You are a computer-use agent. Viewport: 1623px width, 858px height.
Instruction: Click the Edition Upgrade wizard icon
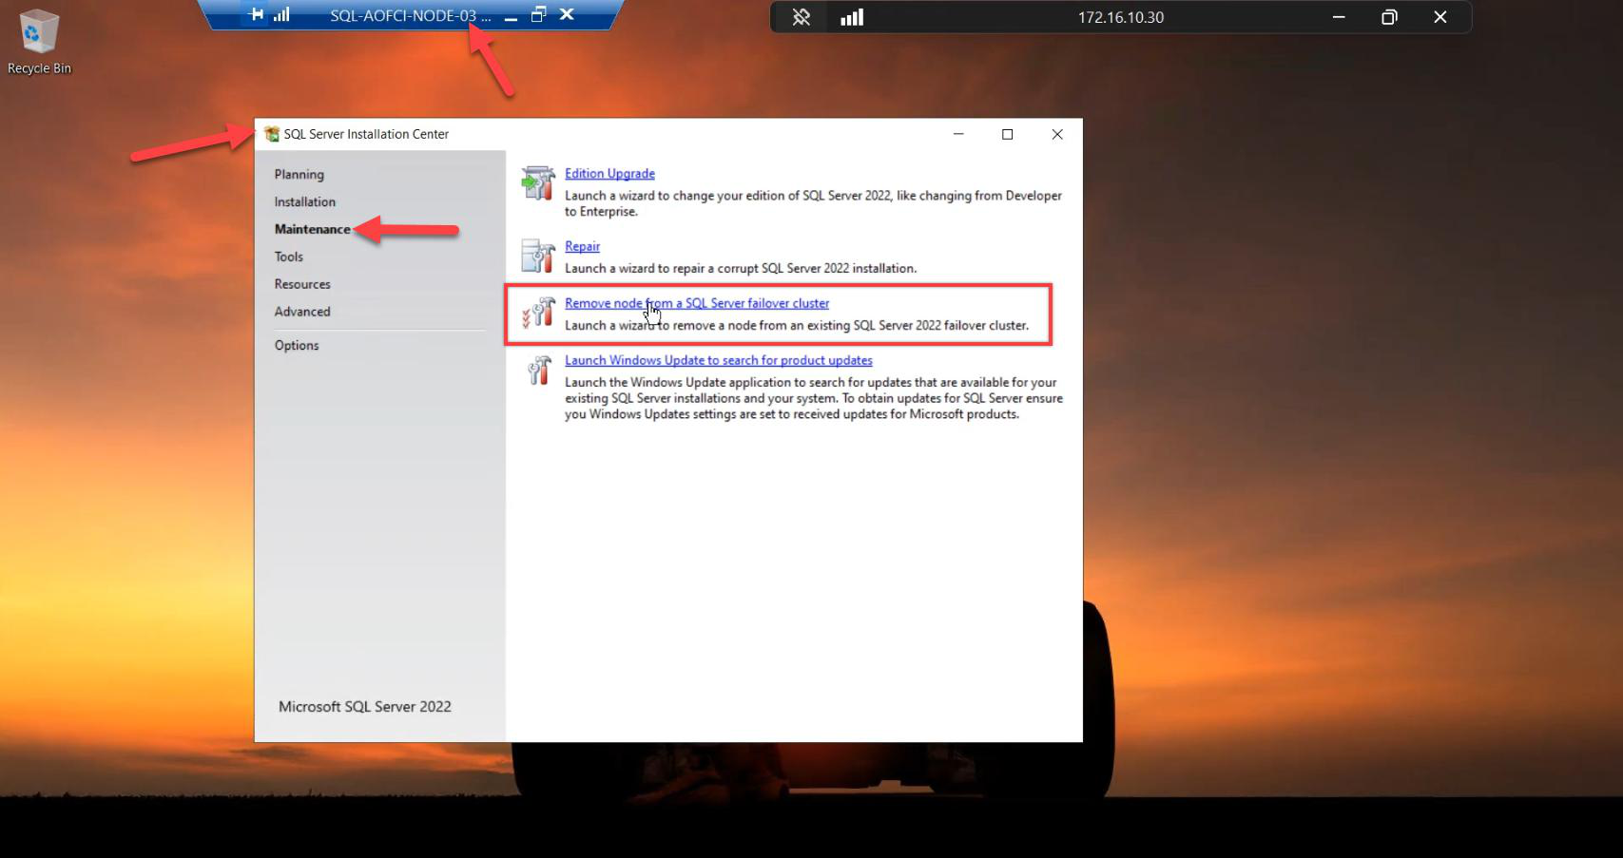pos(538,183)
